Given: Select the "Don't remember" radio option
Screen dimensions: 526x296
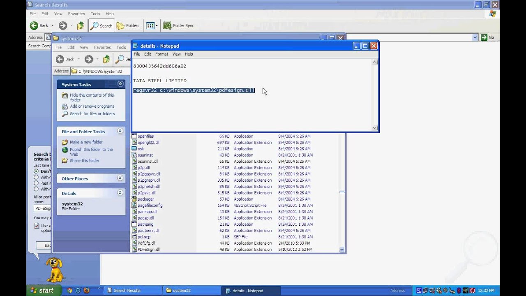Looking at the screenshot, I should click(36, 171).
